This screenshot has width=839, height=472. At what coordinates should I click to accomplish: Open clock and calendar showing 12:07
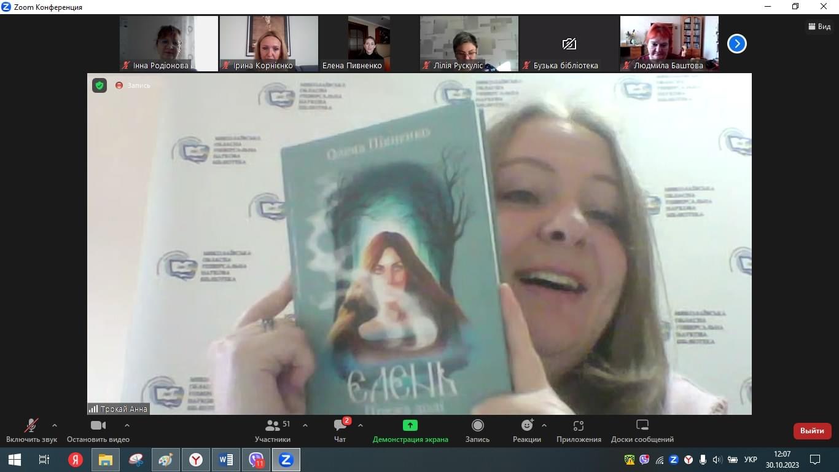(782, 460)
